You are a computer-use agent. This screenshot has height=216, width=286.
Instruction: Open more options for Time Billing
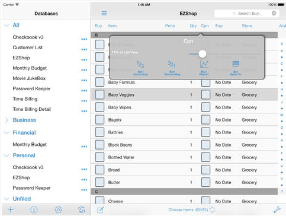tap(84, 101)
